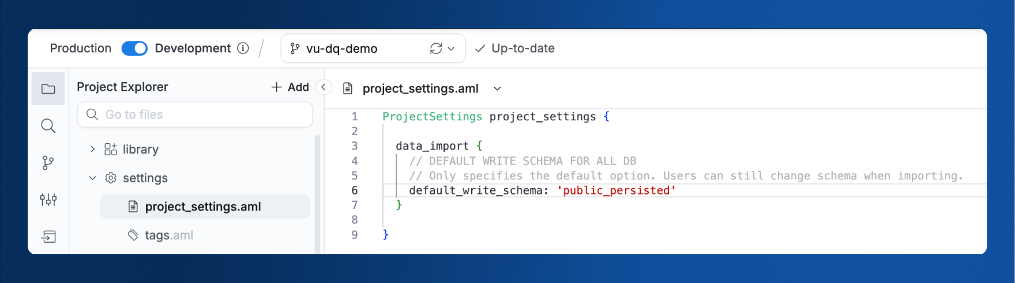Viewport: 1015px width, 283px height.
Task: Click the 'public_persisted' string value
Action: pyautogui.click(x=616, y=190)
